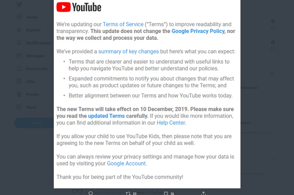Select the first empty radio button

(x=273, y=28)
